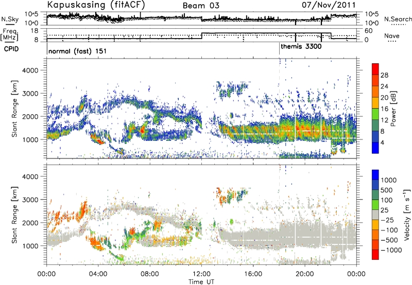Click the 'Nave' legend label
Image resolution: width=412 pixels, height=285 pixels.
pyautogui.click(x=392, y=36)
